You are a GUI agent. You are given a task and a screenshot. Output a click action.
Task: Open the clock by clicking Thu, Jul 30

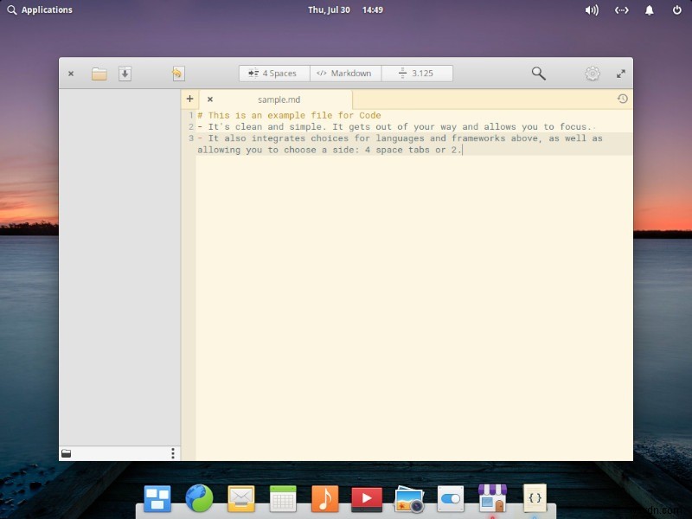(329, 10)
